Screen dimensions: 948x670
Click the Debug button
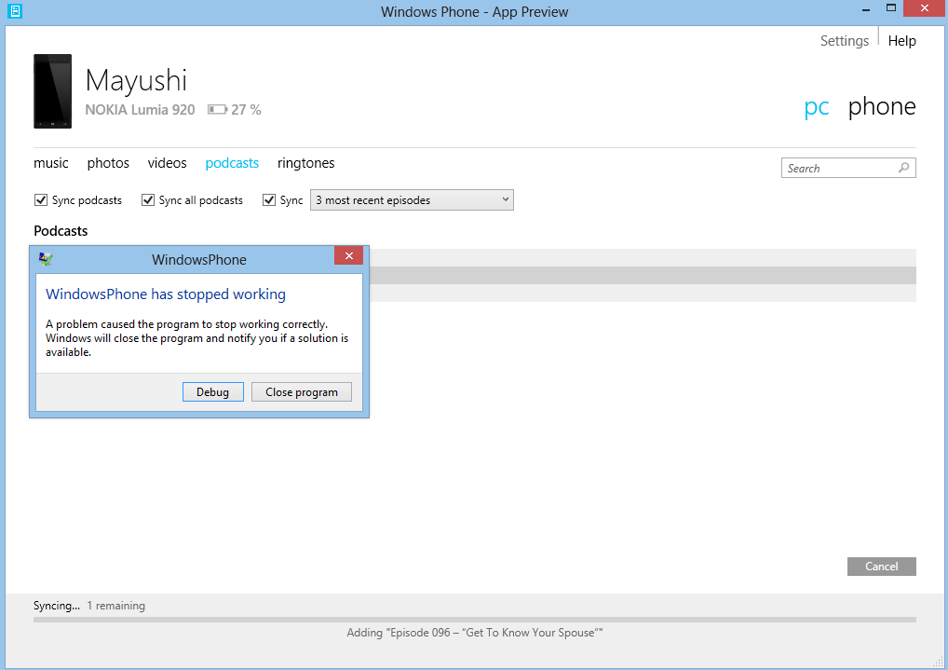click(x=213, y=391)
